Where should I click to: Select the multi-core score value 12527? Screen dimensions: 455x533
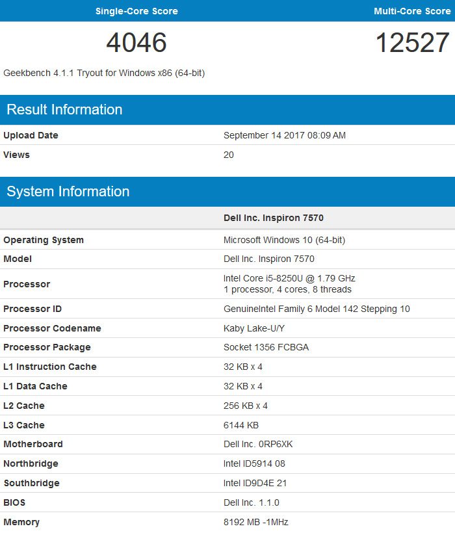click(x=412, y=43)
